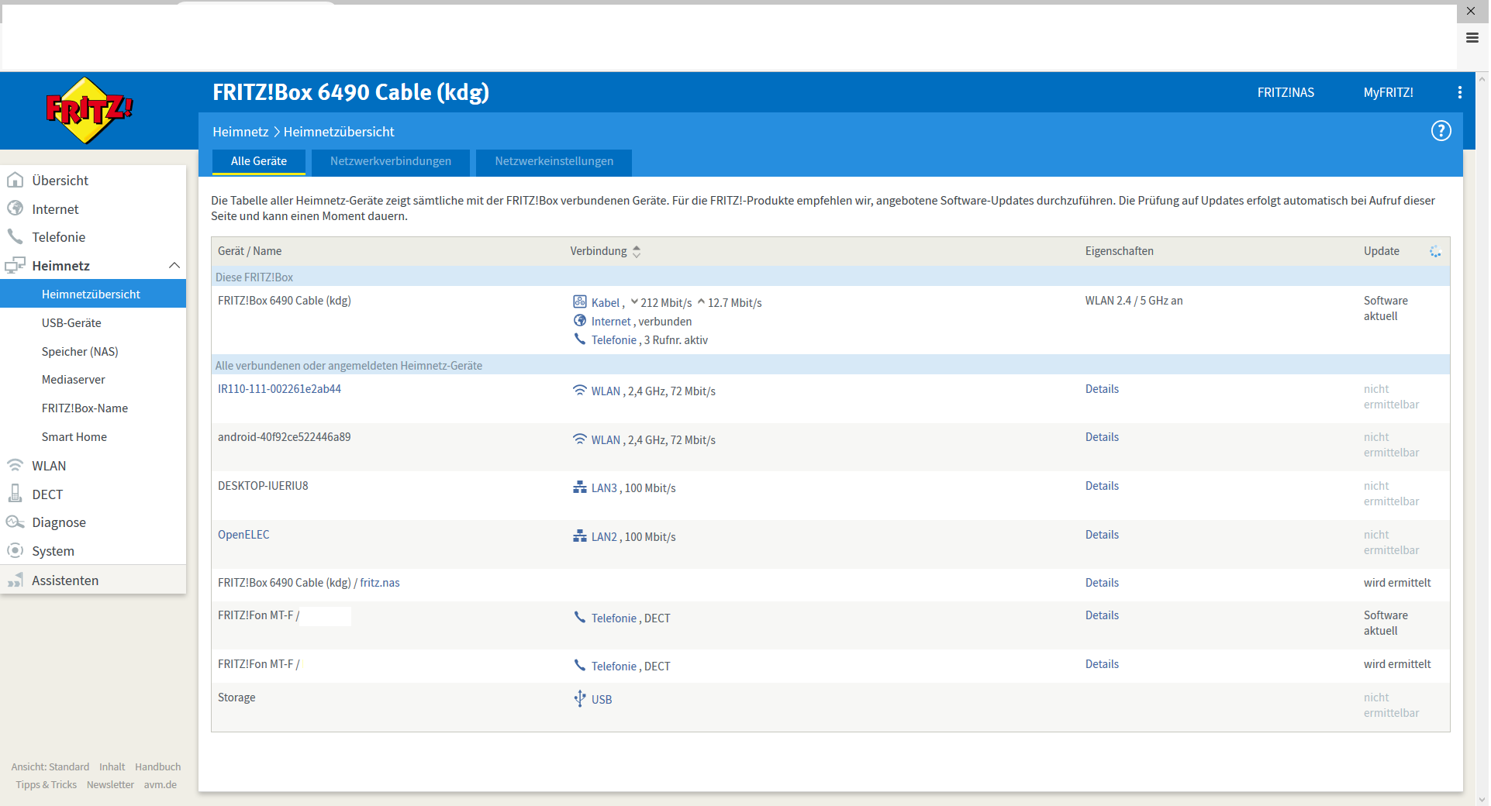Open MyFRITZ! link in header
The width and height of the screenshot is (1491, 806).
(1388, 92)
